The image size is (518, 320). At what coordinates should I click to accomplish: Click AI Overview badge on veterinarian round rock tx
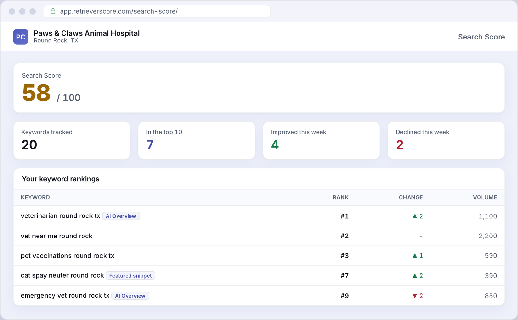[121, 216]
